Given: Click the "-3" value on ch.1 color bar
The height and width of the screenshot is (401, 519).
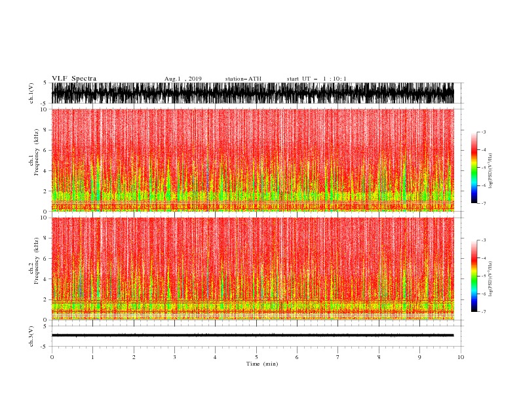Looking at the screenshot, I should (484, 132).
